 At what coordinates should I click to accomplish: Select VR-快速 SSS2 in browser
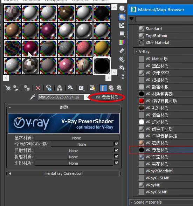(x=166, y=73)
